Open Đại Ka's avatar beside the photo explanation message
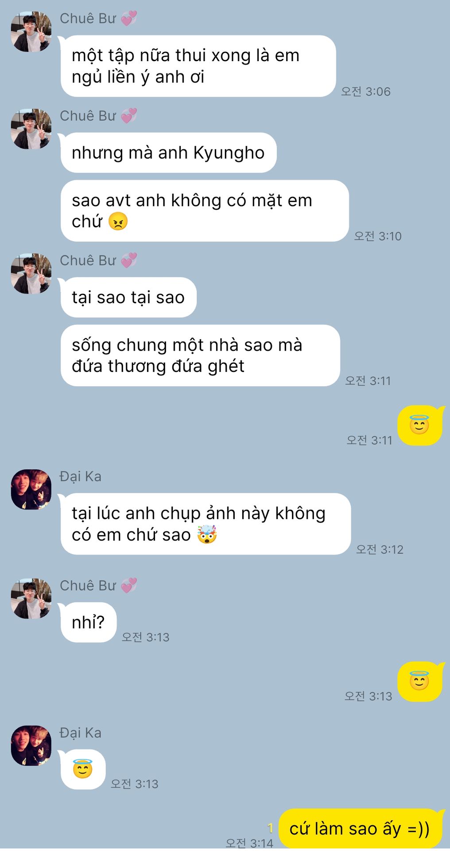Screen dimensions: 450x851 (x=31, y=489)
